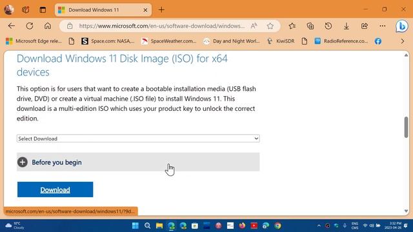View site information lock icon
Image resolution: width=413 pixels, height=232 pixels.
(x=70, y=26)
